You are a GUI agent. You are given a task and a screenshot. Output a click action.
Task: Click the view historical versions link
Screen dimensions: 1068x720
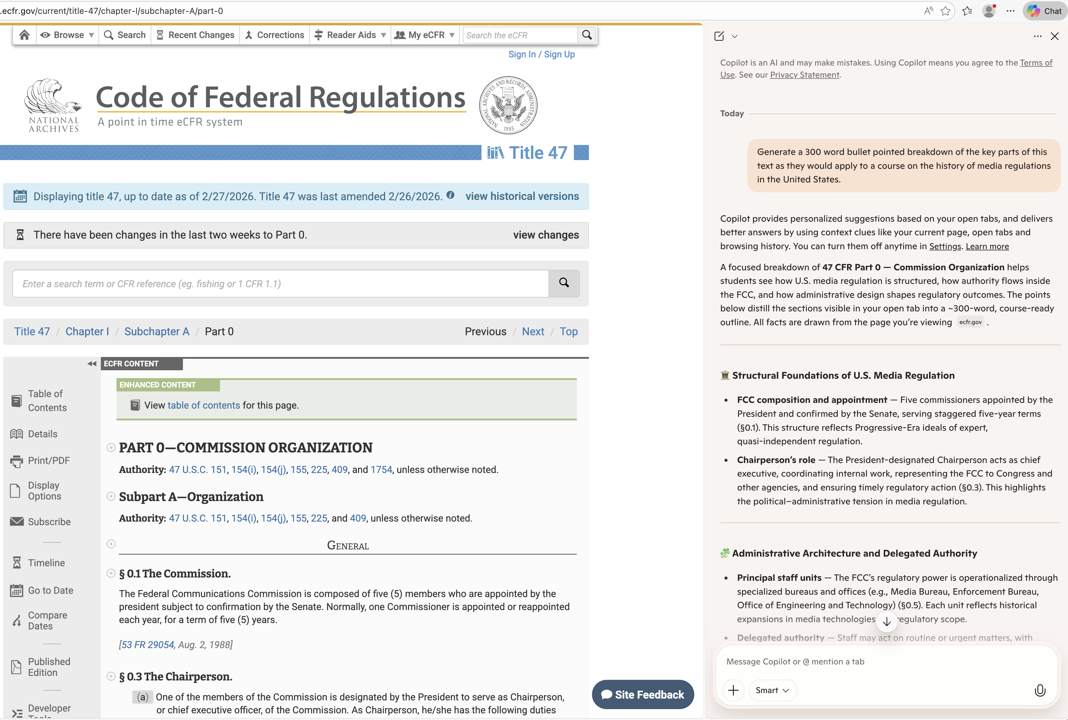[x=522, y=196]
